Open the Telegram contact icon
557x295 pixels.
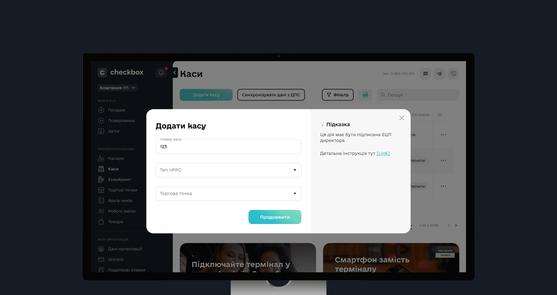tap(439, 74)
